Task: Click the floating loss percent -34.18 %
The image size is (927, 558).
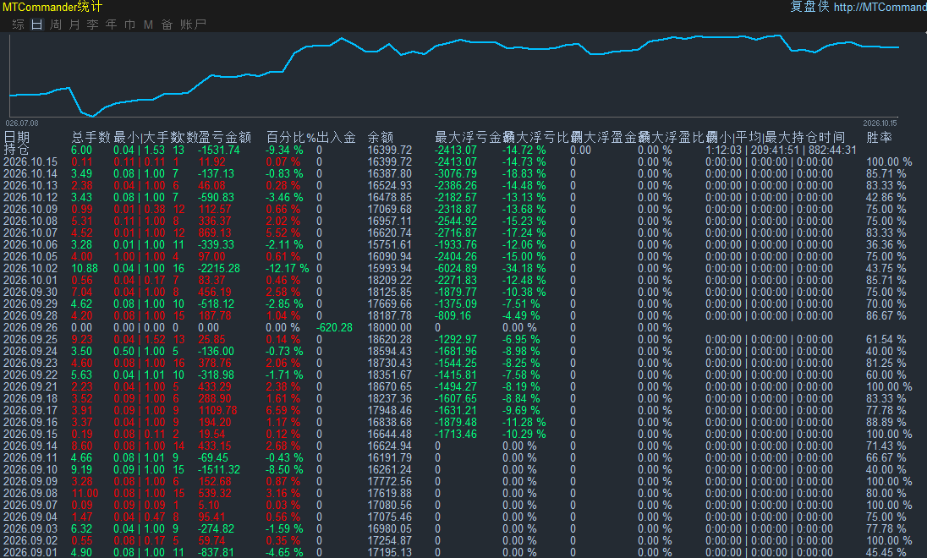Action: click(524, 268)
